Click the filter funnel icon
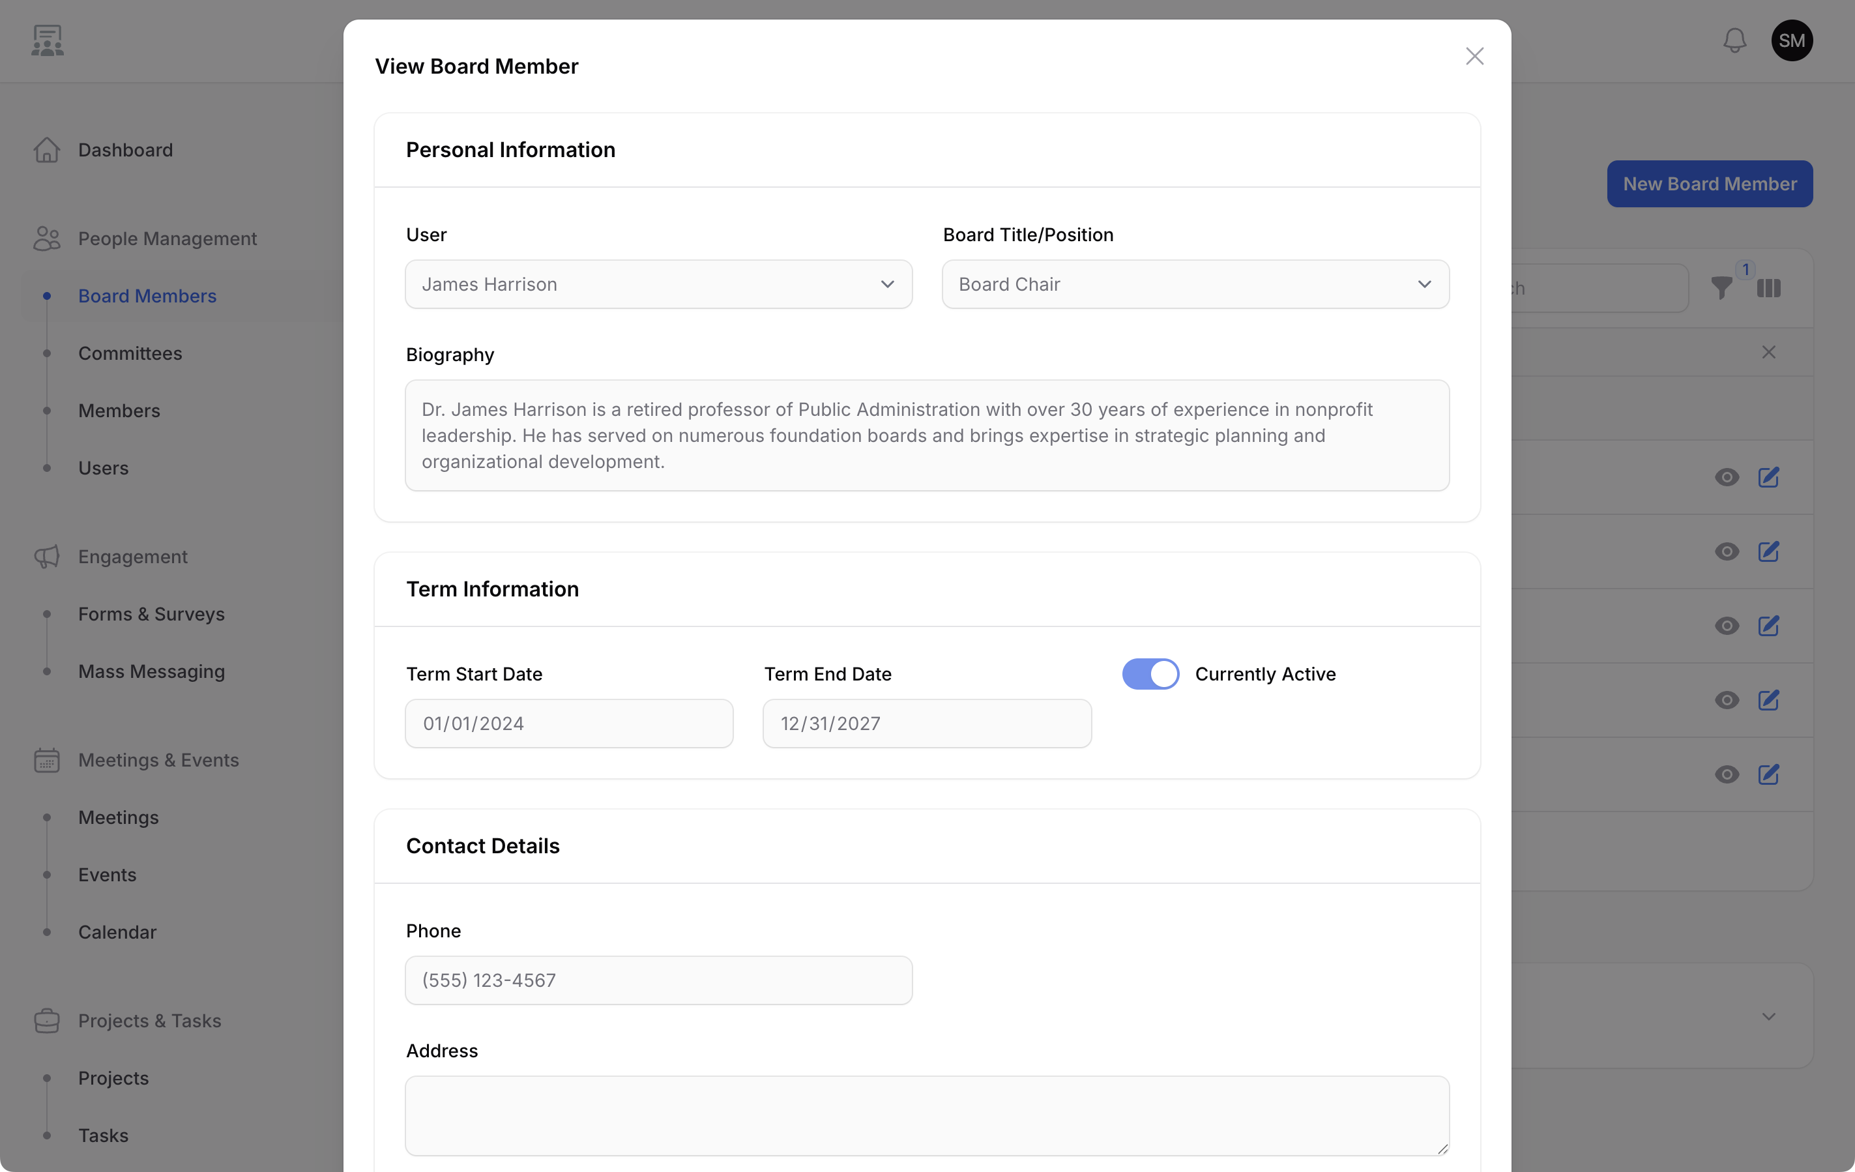 click(x=1722, y=287)
